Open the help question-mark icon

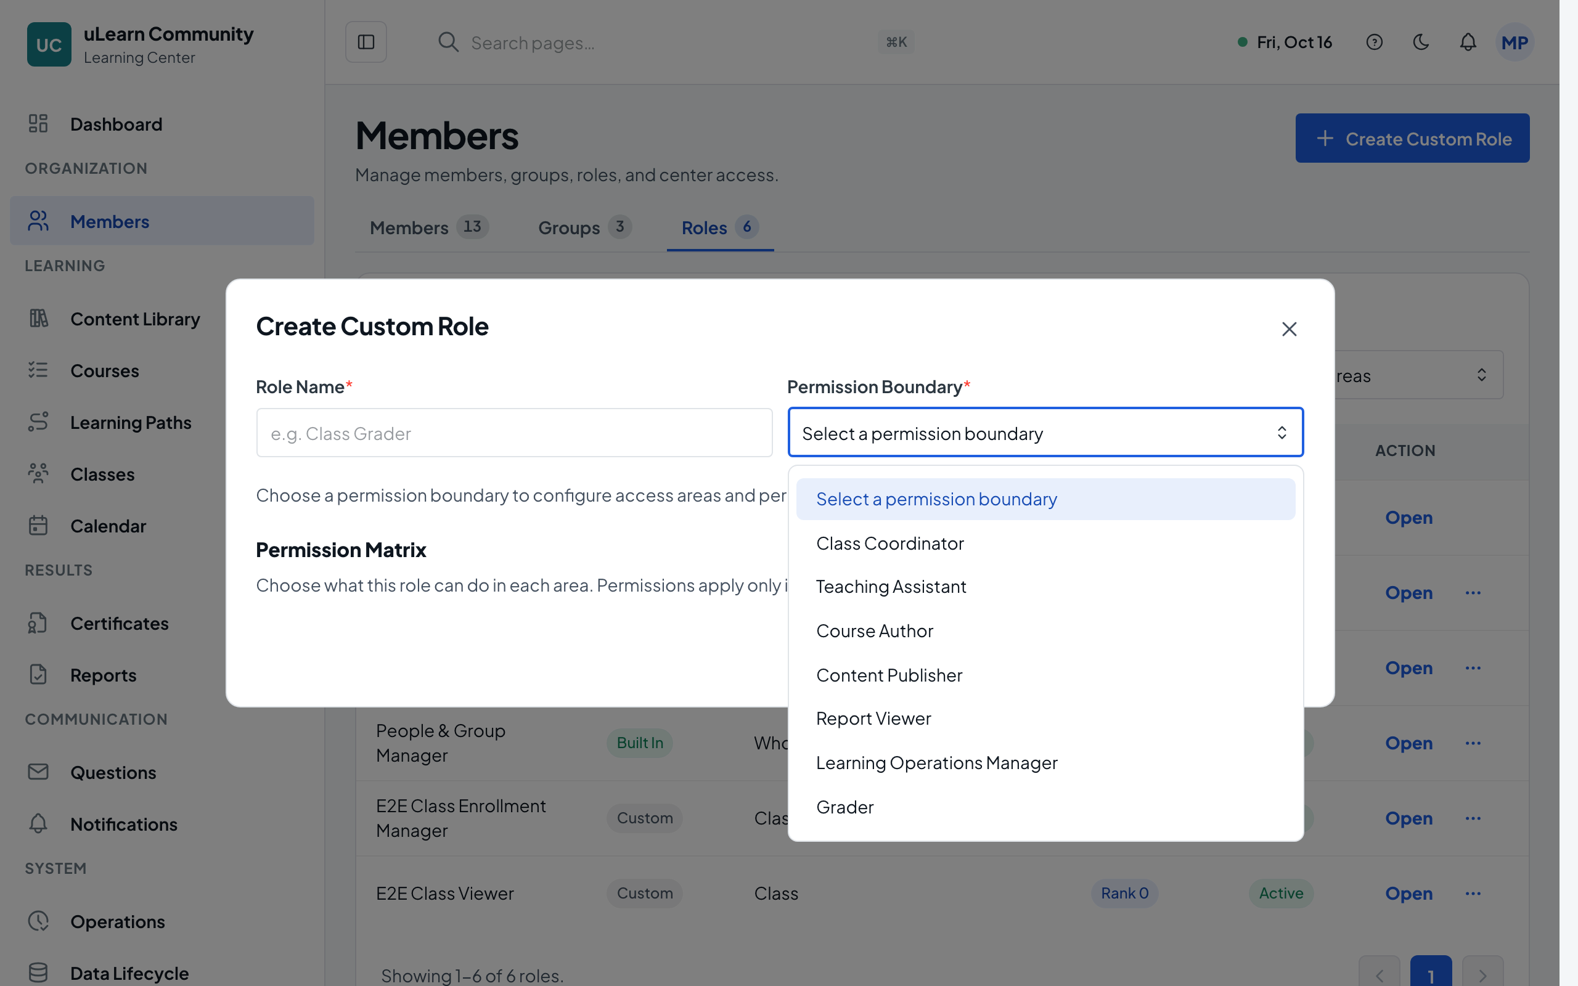[x=1374, y=43]
